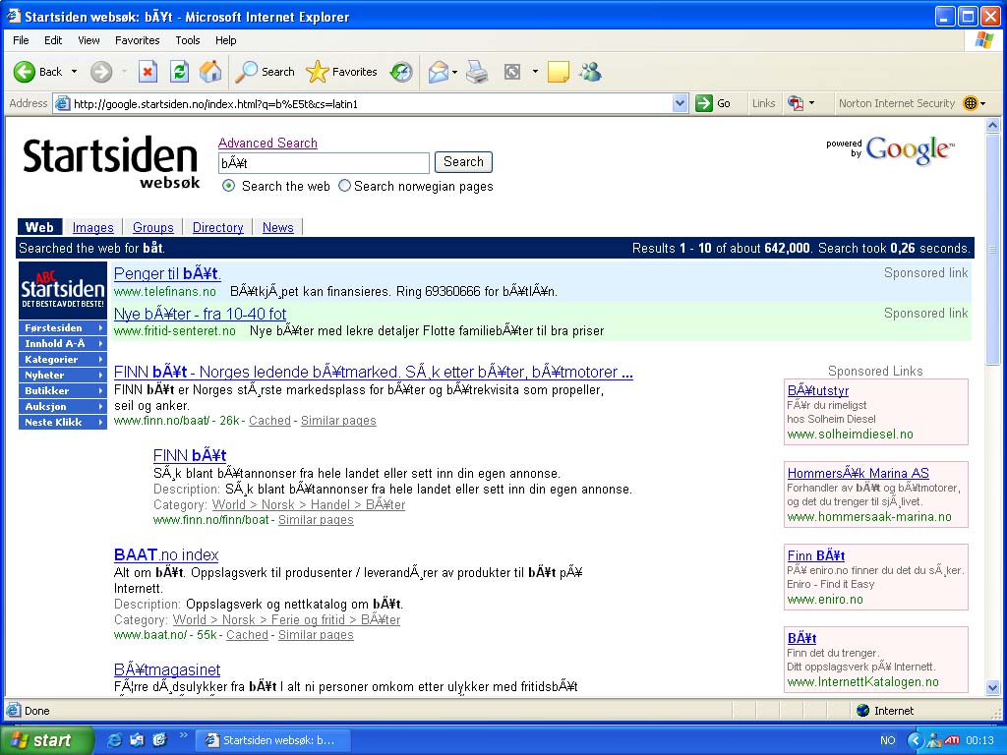Open the address bar URL dropdown
This screenshot has width=1007, height=755.
681,103
